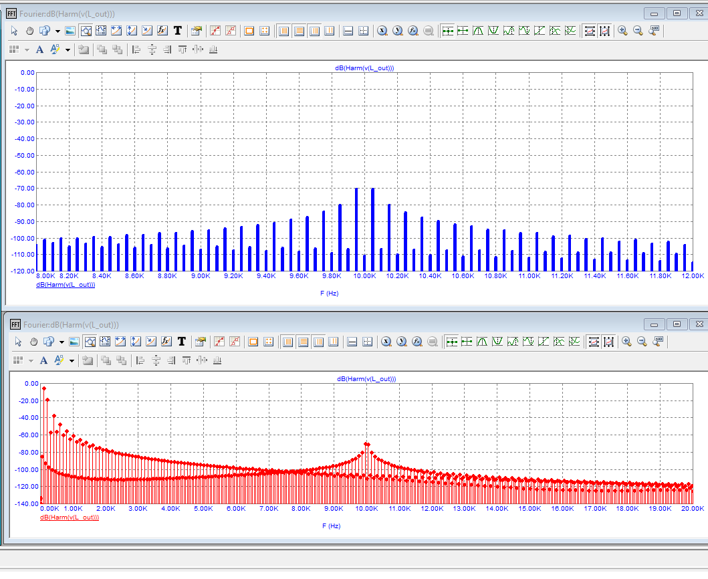Open plot properties icon in bottom window
Image resolution: width=708 pixels, height=579 pixels.
point(200,342)
